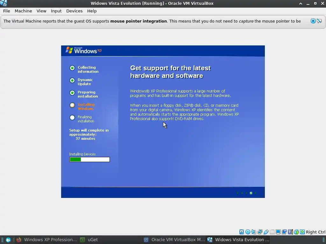Viewport: 326px width, 244px height.
Task: Click the optical disk status icon
Action: click(248, 232)
